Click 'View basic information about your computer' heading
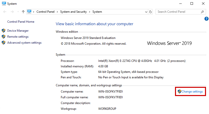 pos(94,24)
